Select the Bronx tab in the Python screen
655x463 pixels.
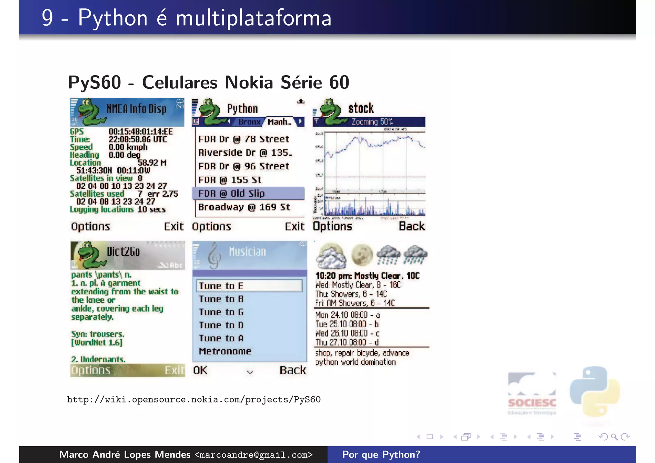click(x=249, y=122)
